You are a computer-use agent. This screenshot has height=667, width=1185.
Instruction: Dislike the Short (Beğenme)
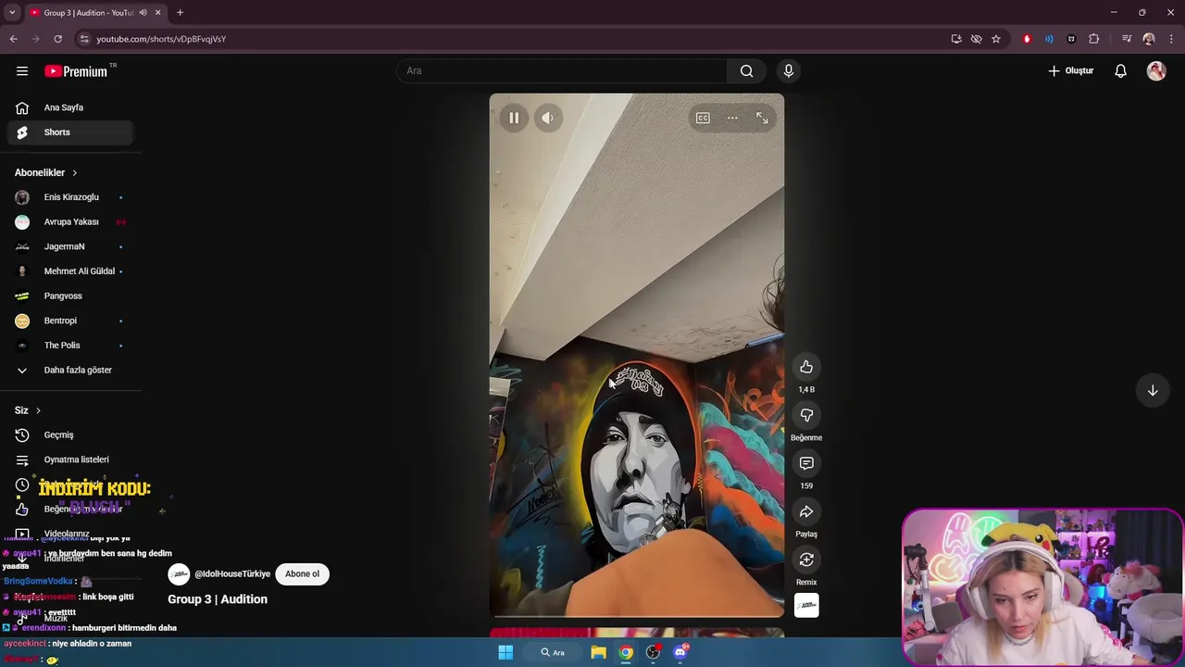point(806,415)
